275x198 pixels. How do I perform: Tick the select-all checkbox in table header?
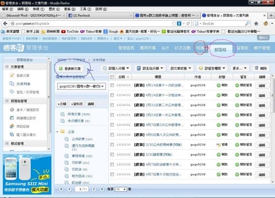click(x=112, y=77)
